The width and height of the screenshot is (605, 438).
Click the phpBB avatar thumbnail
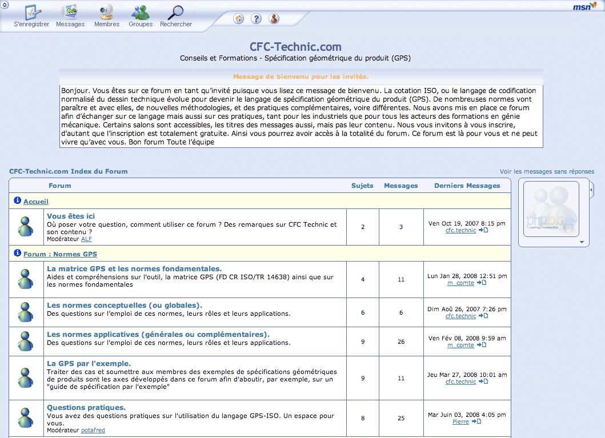[551, 209]
